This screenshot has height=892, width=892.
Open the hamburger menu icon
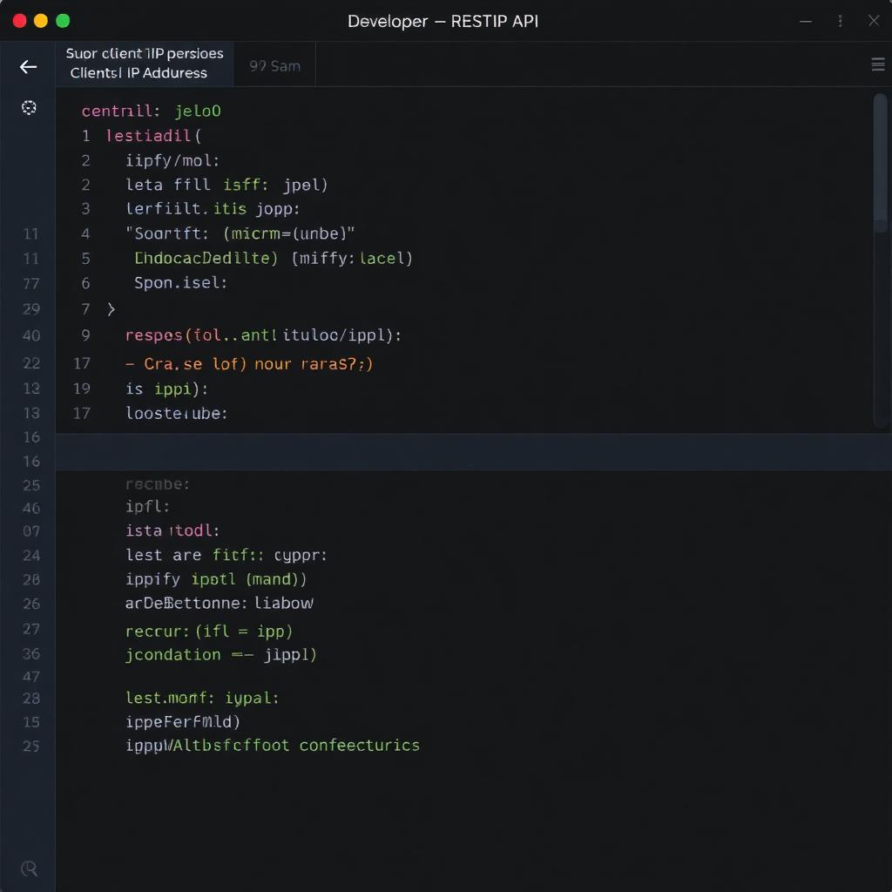[x=878, y=64]
